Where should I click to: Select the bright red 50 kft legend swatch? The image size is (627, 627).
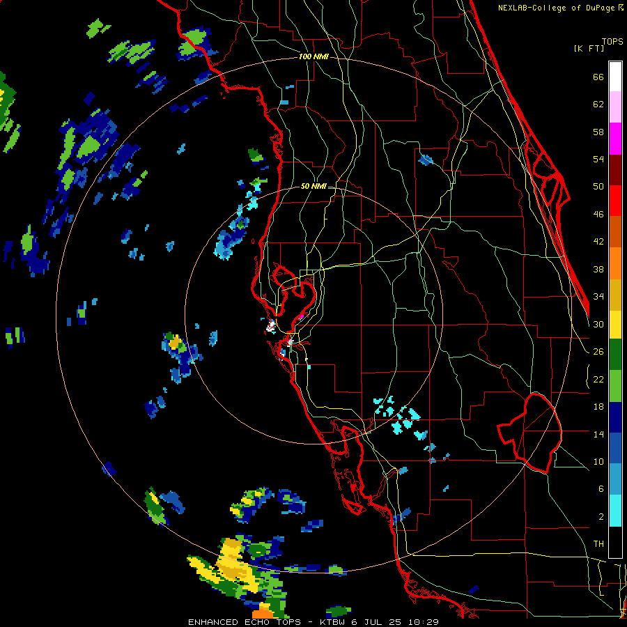pyautogui.click(x=615, y=201)
